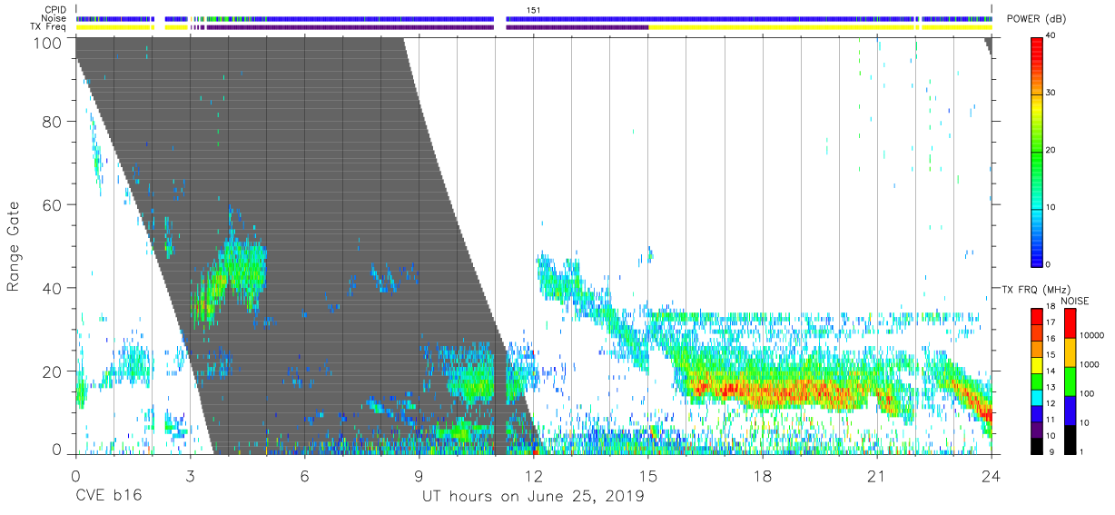The width and height of the screenshot is (1115, 515).
Task: Click the 'Noise' row label
Action: coord(55,18)
